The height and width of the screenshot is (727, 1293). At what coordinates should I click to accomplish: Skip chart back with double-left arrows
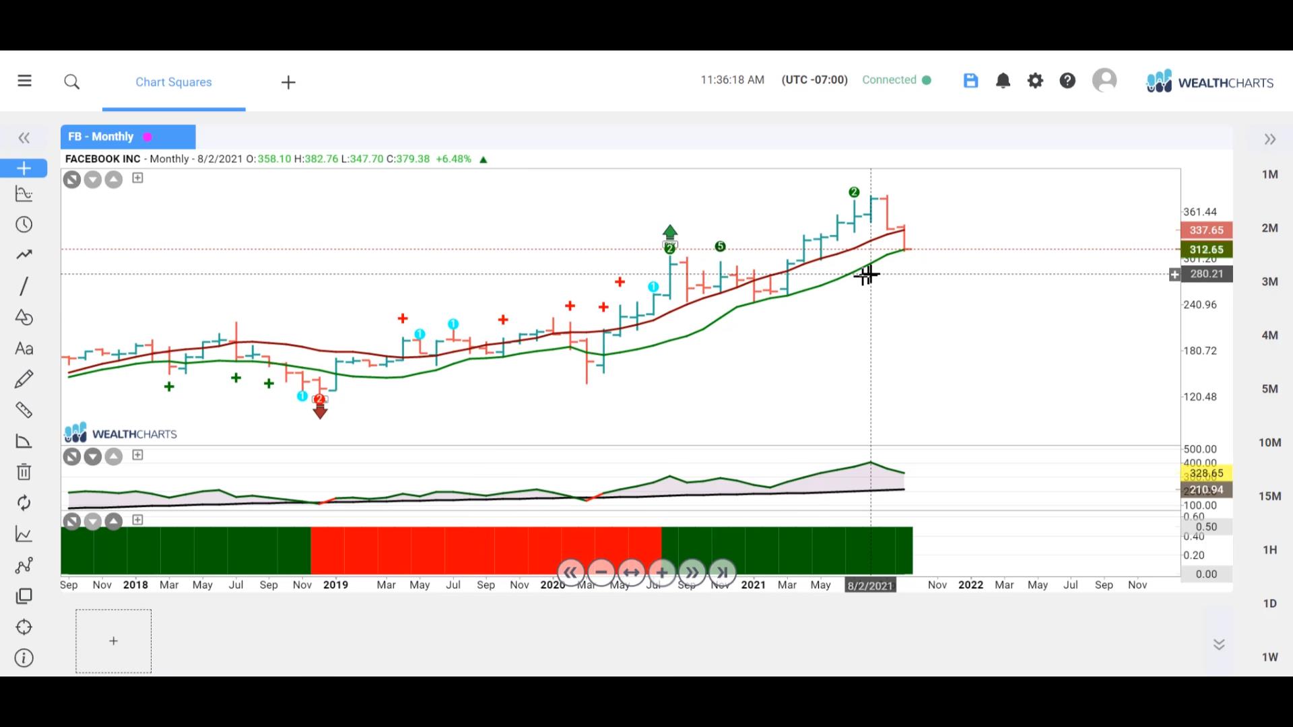[x=570, y=573]
